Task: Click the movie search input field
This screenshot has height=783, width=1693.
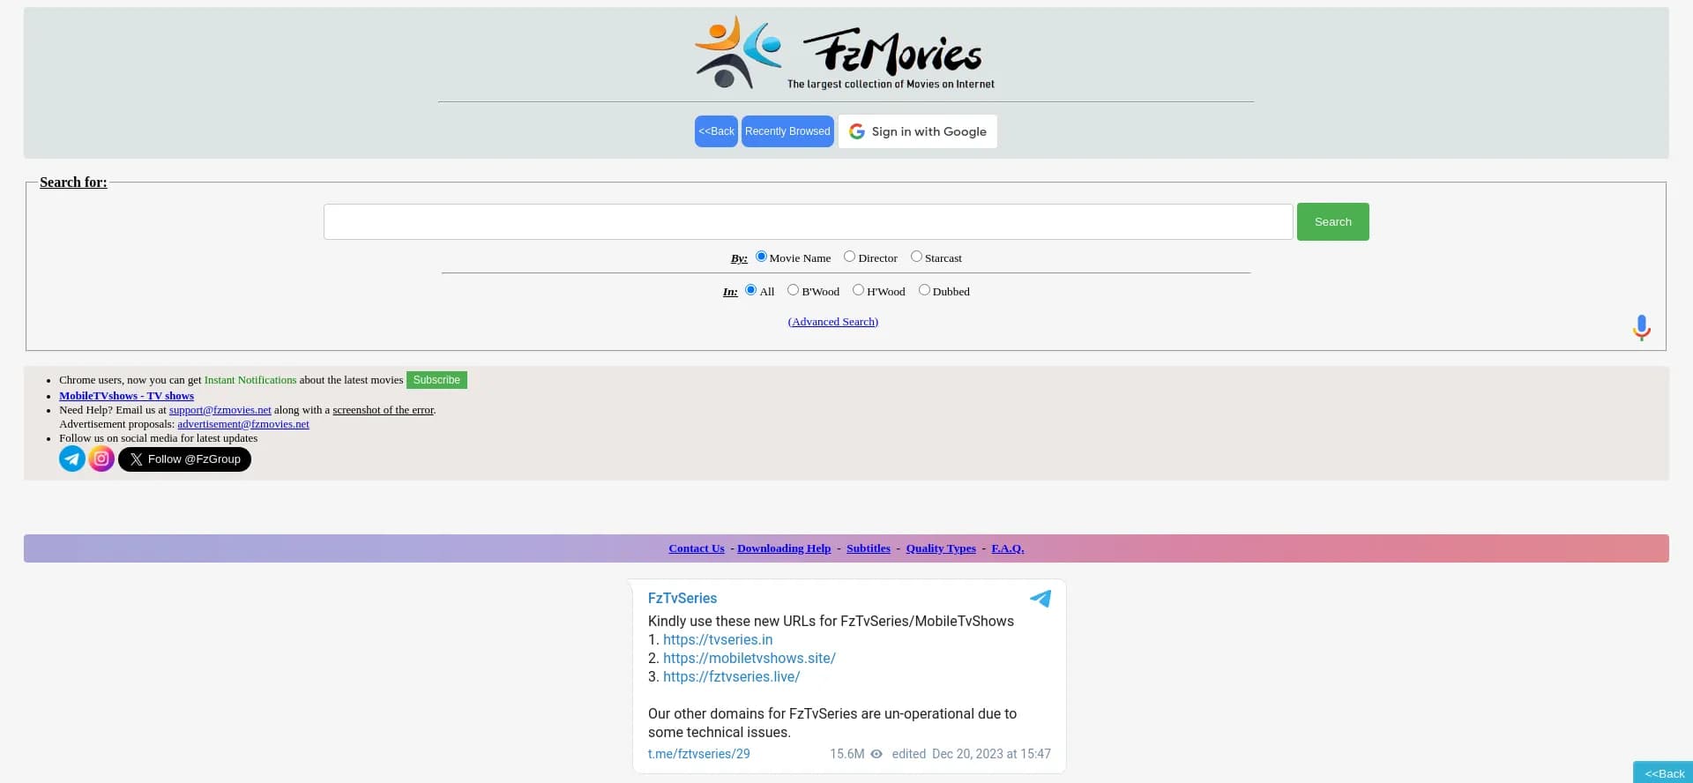Action: click(x=808, y=221)
